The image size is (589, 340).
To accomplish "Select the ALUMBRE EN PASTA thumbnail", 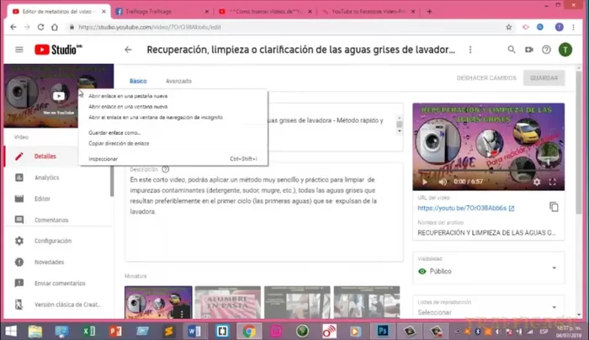I will tap(228, 302).
